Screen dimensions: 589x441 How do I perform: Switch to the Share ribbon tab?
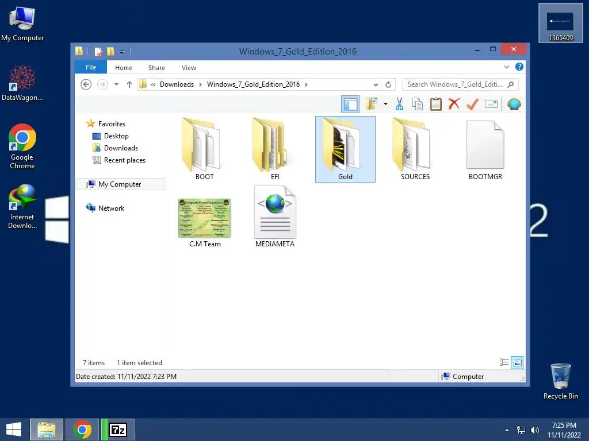(156, 68)
